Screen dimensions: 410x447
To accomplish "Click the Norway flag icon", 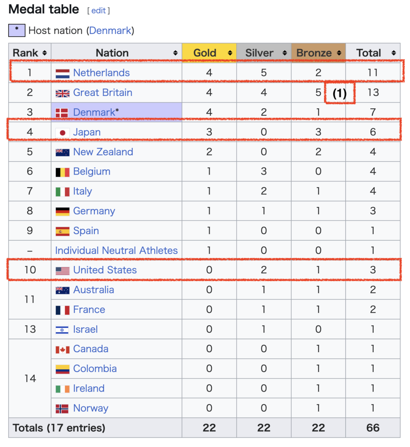I will point(62,409).
